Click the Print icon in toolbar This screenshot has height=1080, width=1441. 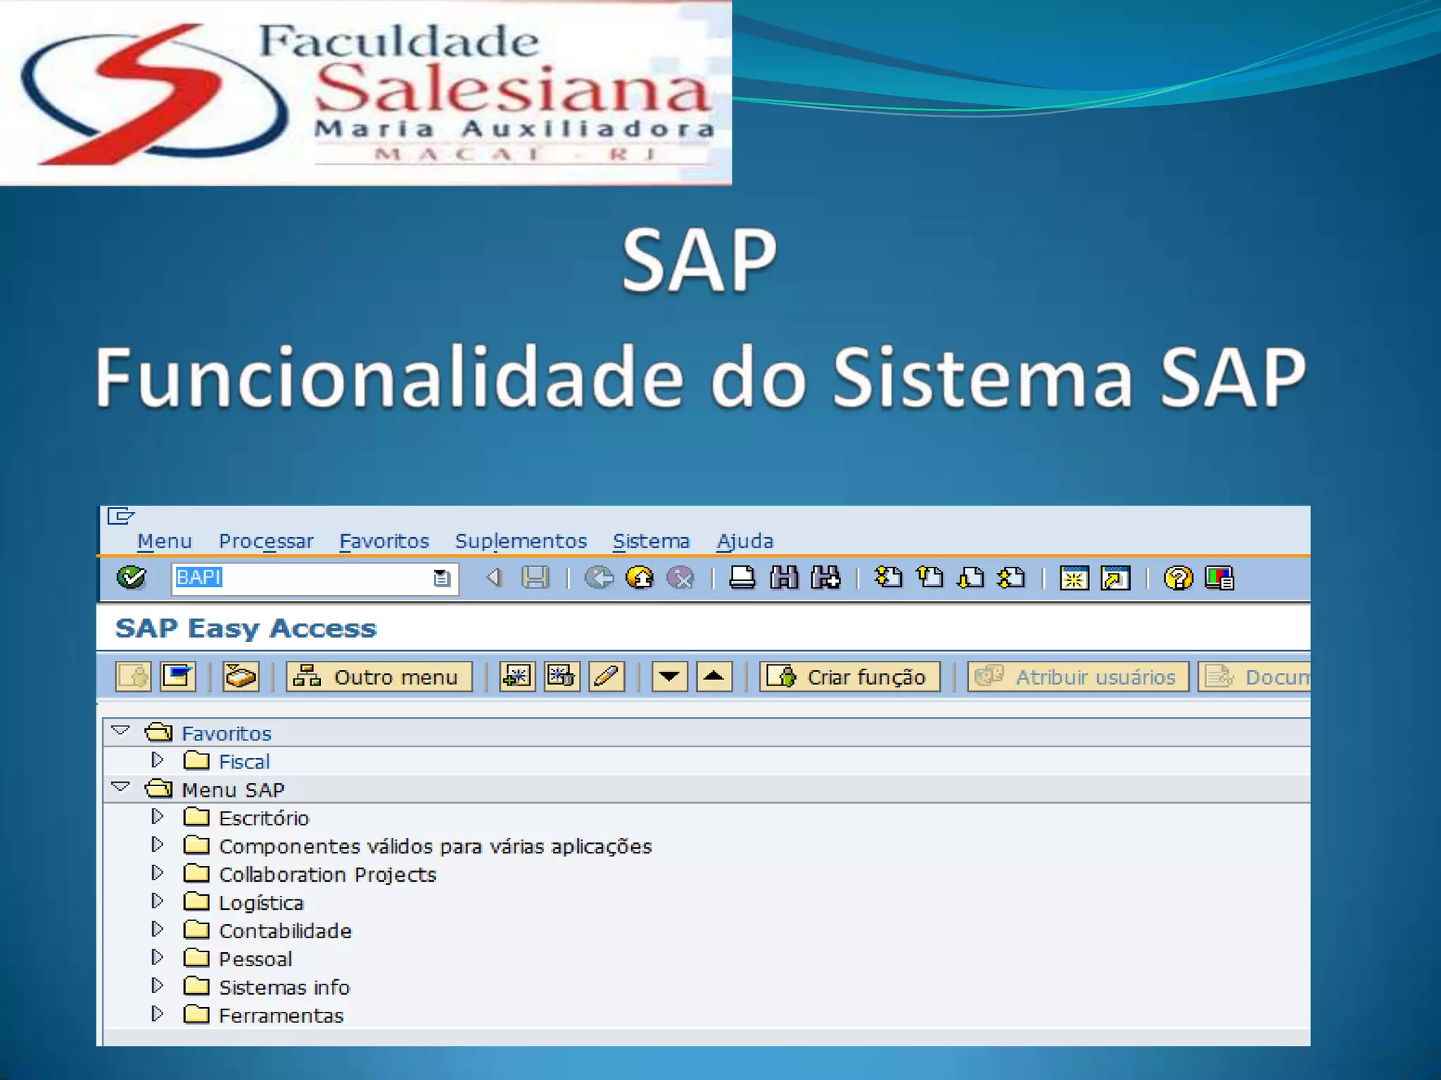(742, 578)
